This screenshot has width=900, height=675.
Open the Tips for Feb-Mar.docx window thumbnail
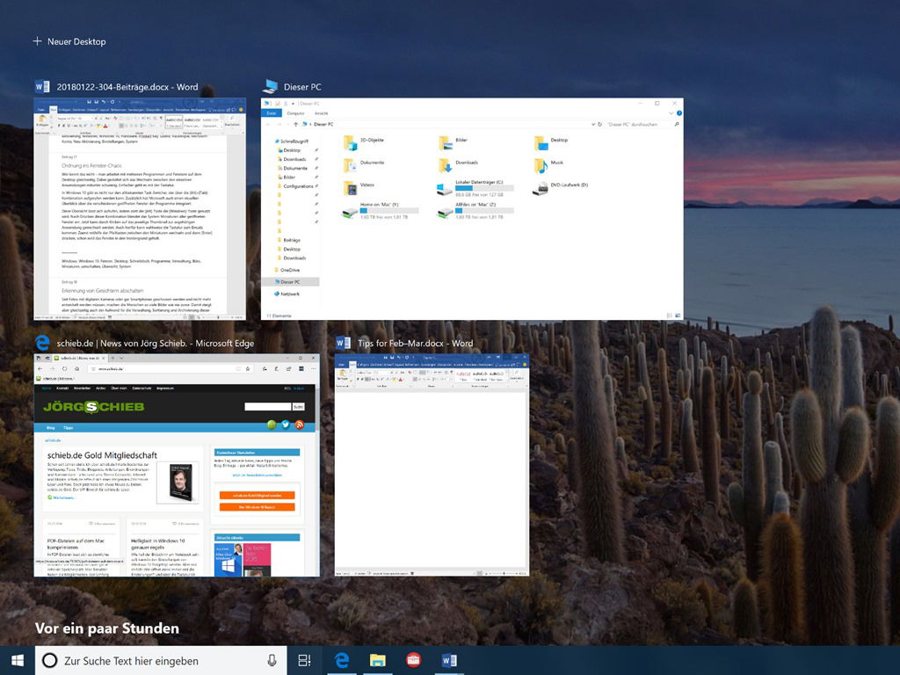click(432, 464)
